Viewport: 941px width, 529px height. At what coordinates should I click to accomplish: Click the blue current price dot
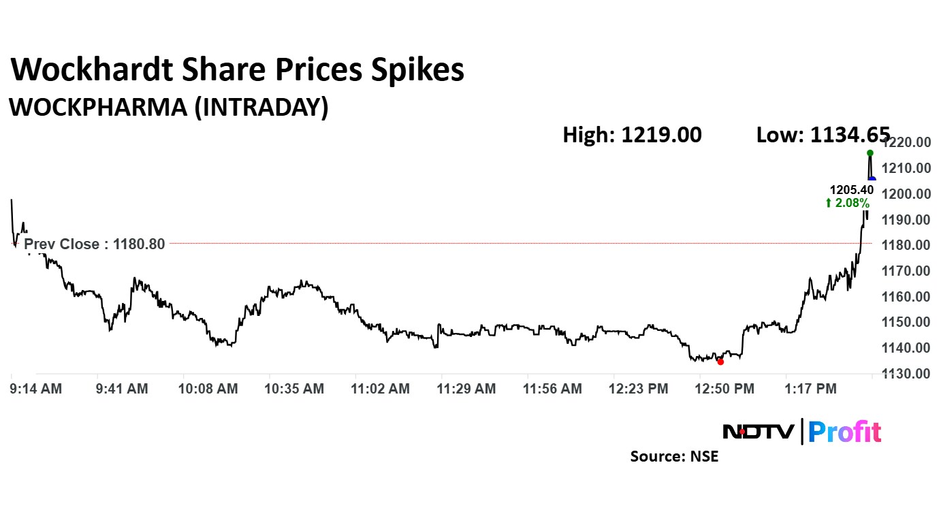click(872, 179)
